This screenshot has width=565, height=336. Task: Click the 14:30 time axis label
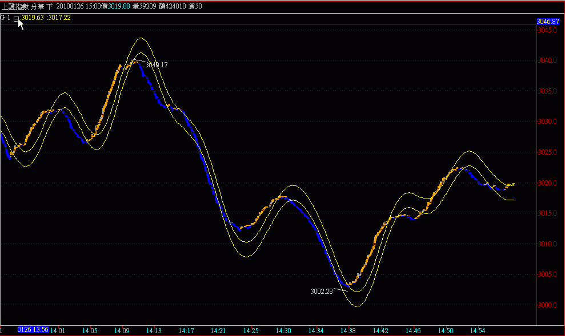coord(284,330)
